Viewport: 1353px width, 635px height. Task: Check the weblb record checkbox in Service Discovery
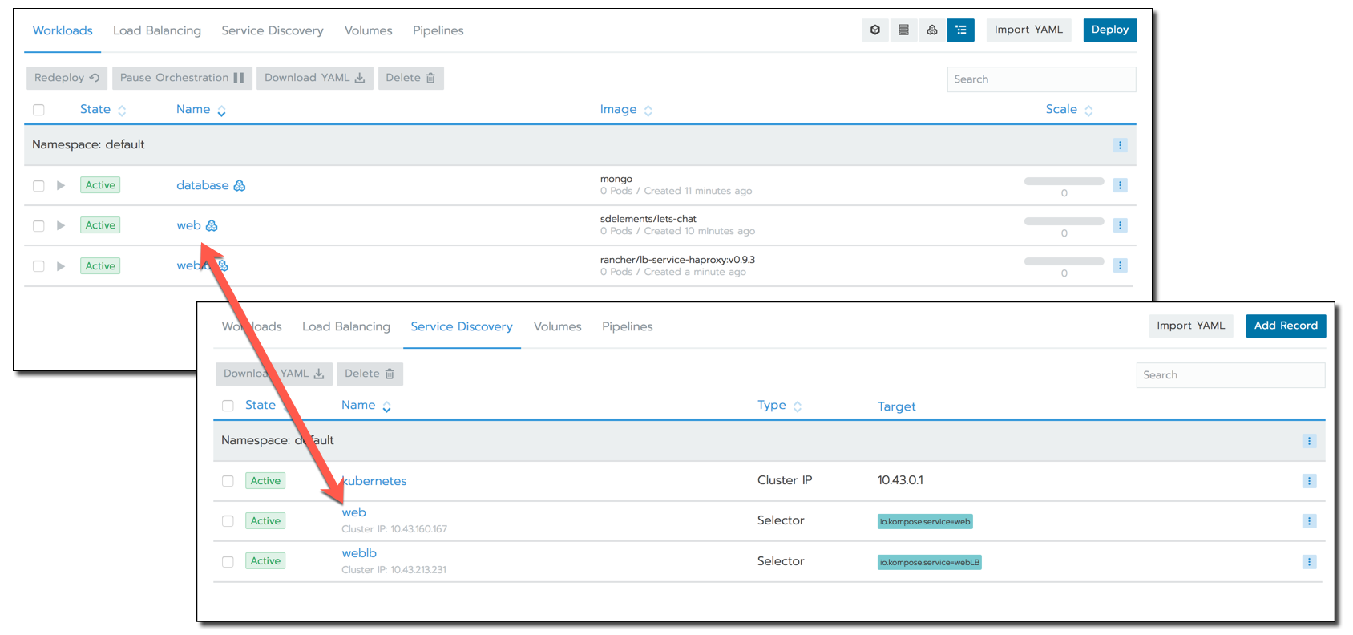click(228, 562)
